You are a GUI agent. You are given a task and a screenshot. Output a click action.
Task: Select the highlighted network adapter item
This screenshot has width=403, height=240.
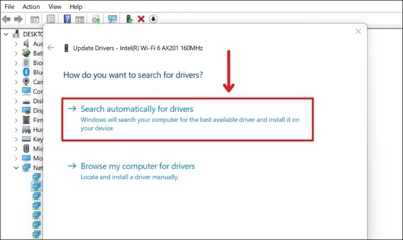click(x=36, y=186)
